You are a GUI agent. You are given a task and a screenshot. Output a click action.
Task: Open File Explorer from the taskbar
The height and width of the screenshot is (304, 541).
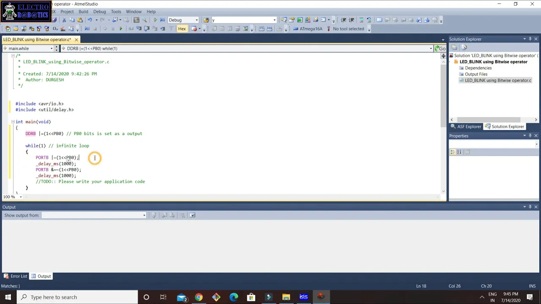click(286, 297)
